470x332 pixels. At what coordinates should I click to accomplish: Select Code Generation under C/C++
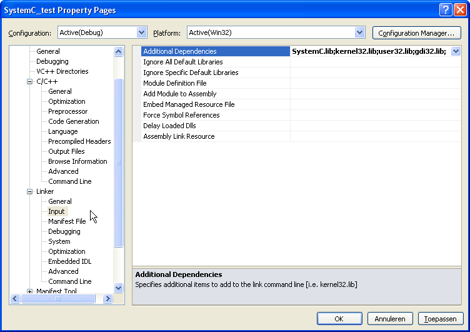(73, 121)
